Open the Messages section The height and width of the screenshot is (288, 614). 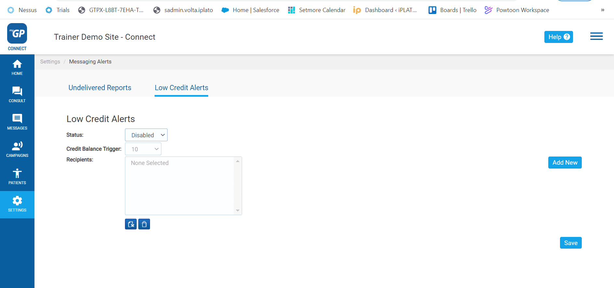[17, 122]
